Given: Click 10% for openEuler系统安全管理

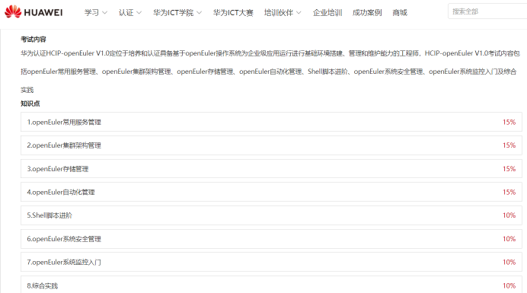Looking at the screenshot, I should click(x=509, y=238).
